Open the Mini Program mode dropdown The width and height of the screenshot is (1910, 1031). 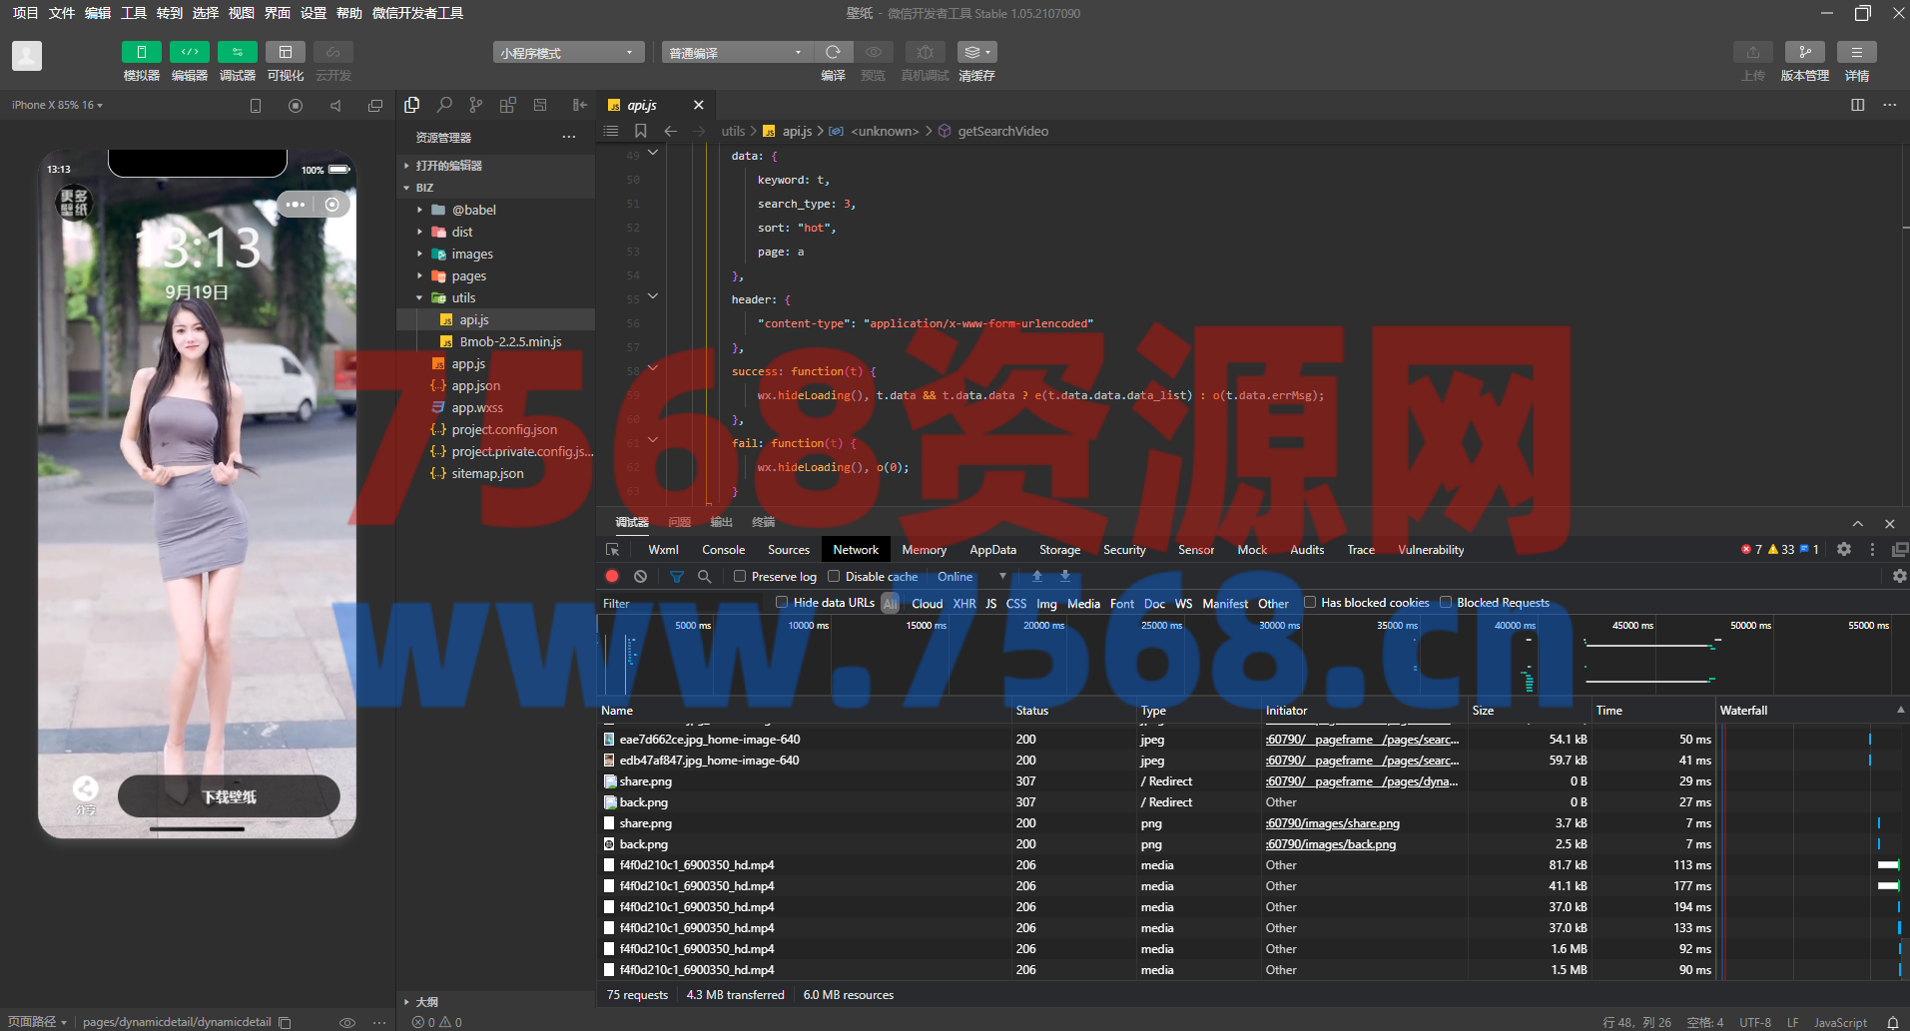[x=567, y=53]
